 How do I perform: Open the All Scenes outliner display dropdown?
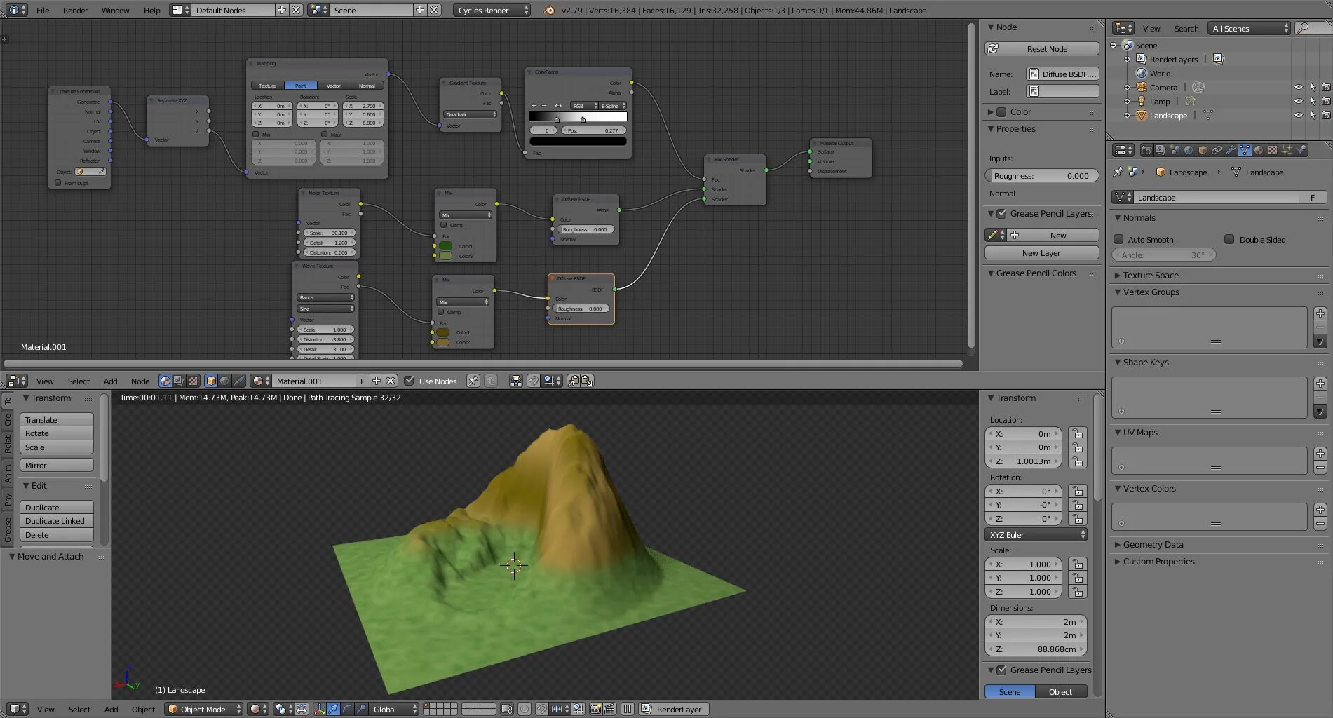click(1249, 29)
